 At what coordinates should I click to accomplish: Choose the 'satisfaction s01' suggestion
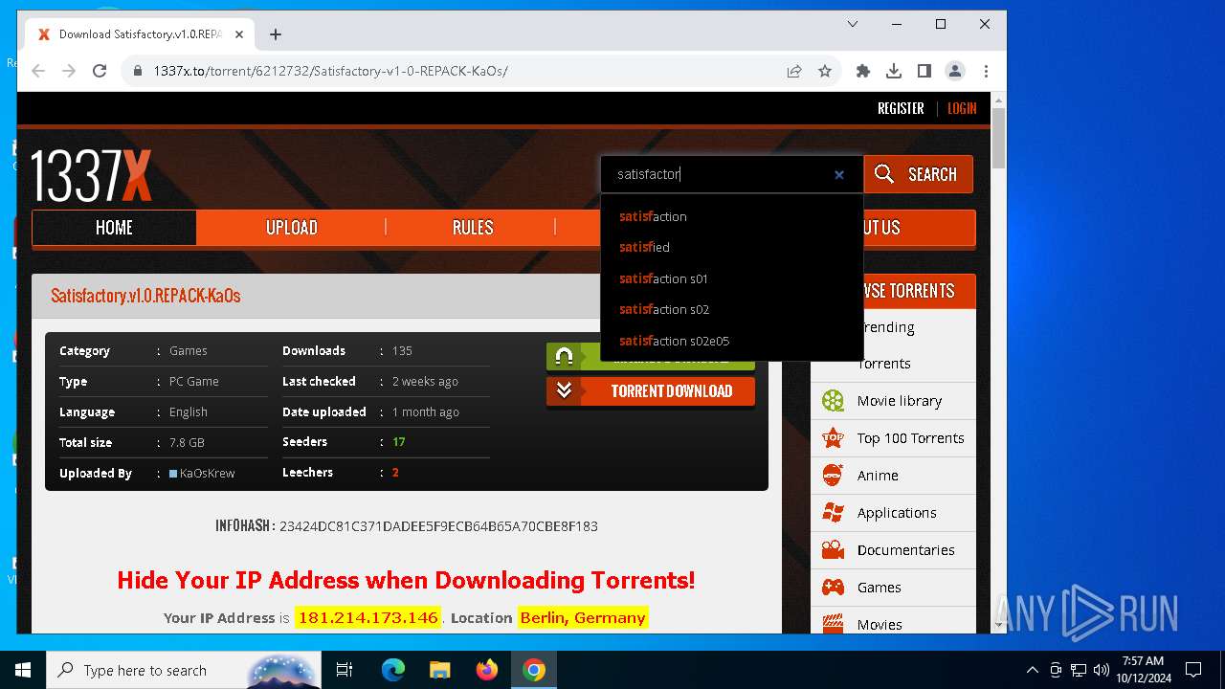coord(663,278)
